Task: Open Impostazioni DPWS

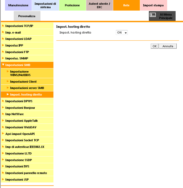Action: point(27,101)
